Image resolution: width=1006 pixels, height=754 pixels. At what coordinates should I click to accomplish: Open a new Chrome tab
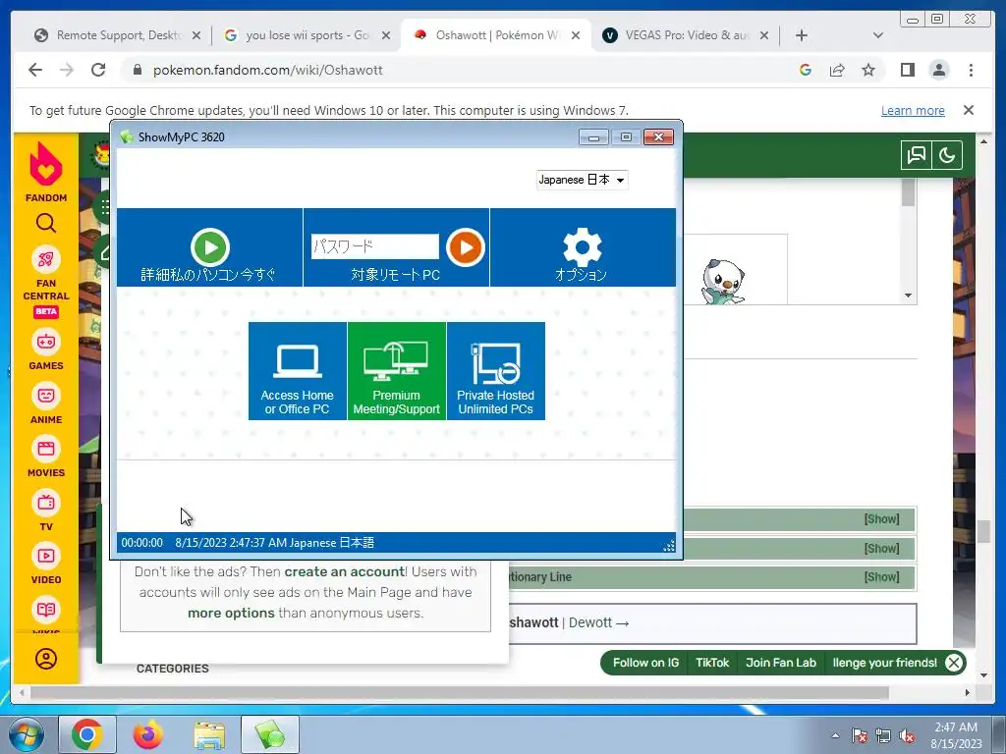[802, 35]
